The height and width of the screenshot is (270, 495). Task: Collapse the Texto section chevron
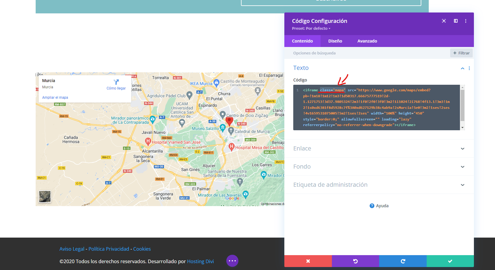tap(463, 68)
